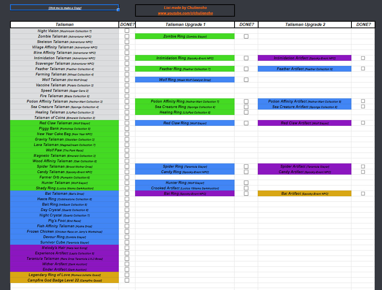Viewport: 382px width, 290px height.
Task: Select the Bat Talisman cell
Action: pyautogui.click(x=65, y=194)
